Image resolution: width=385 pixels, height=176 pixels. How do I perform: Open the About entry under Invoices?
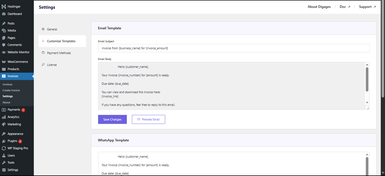tap(6, 102)
